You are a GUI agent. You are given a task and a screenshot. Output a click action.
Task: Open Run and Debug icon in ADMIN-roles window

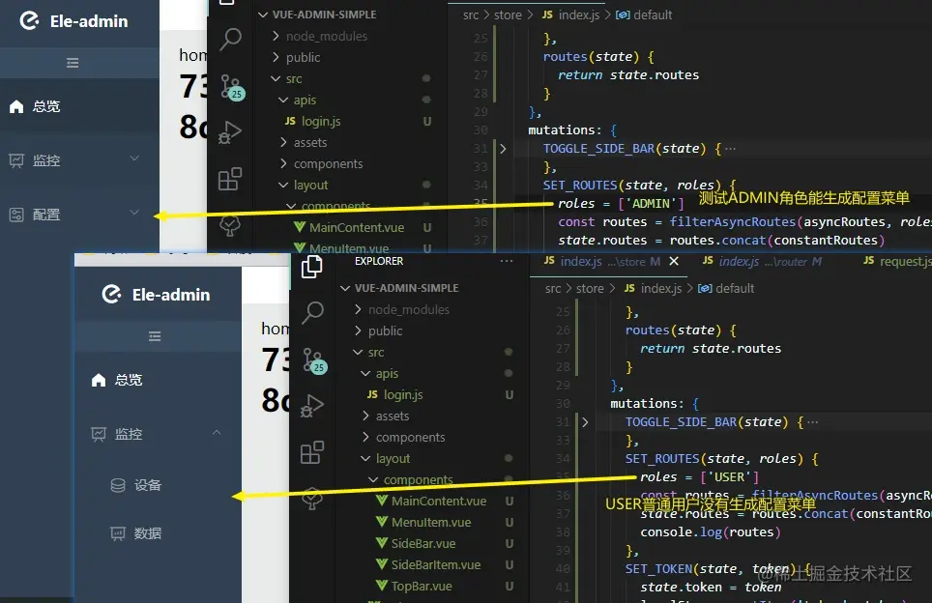coord(230,131)
